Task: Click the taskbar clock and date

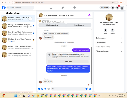Action: [120, 96]
